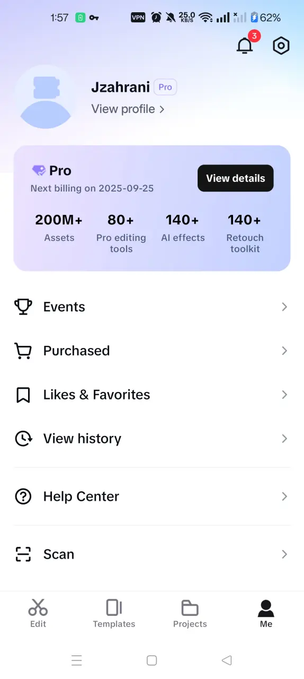Viewport: 304px width, 679px height.
Task: Click the View details button
Action: tap(236, 178)
